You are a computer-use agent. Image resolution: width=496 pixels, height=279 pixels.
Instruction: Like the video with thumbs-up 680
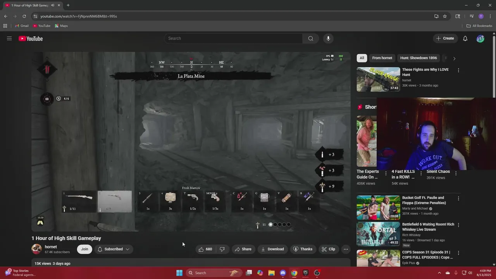(x=205, y=249)
